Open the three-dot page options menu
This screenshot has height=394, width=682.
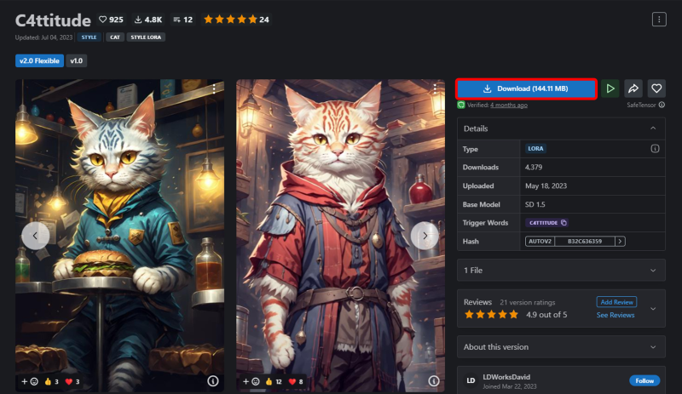(x=659, y=19)
